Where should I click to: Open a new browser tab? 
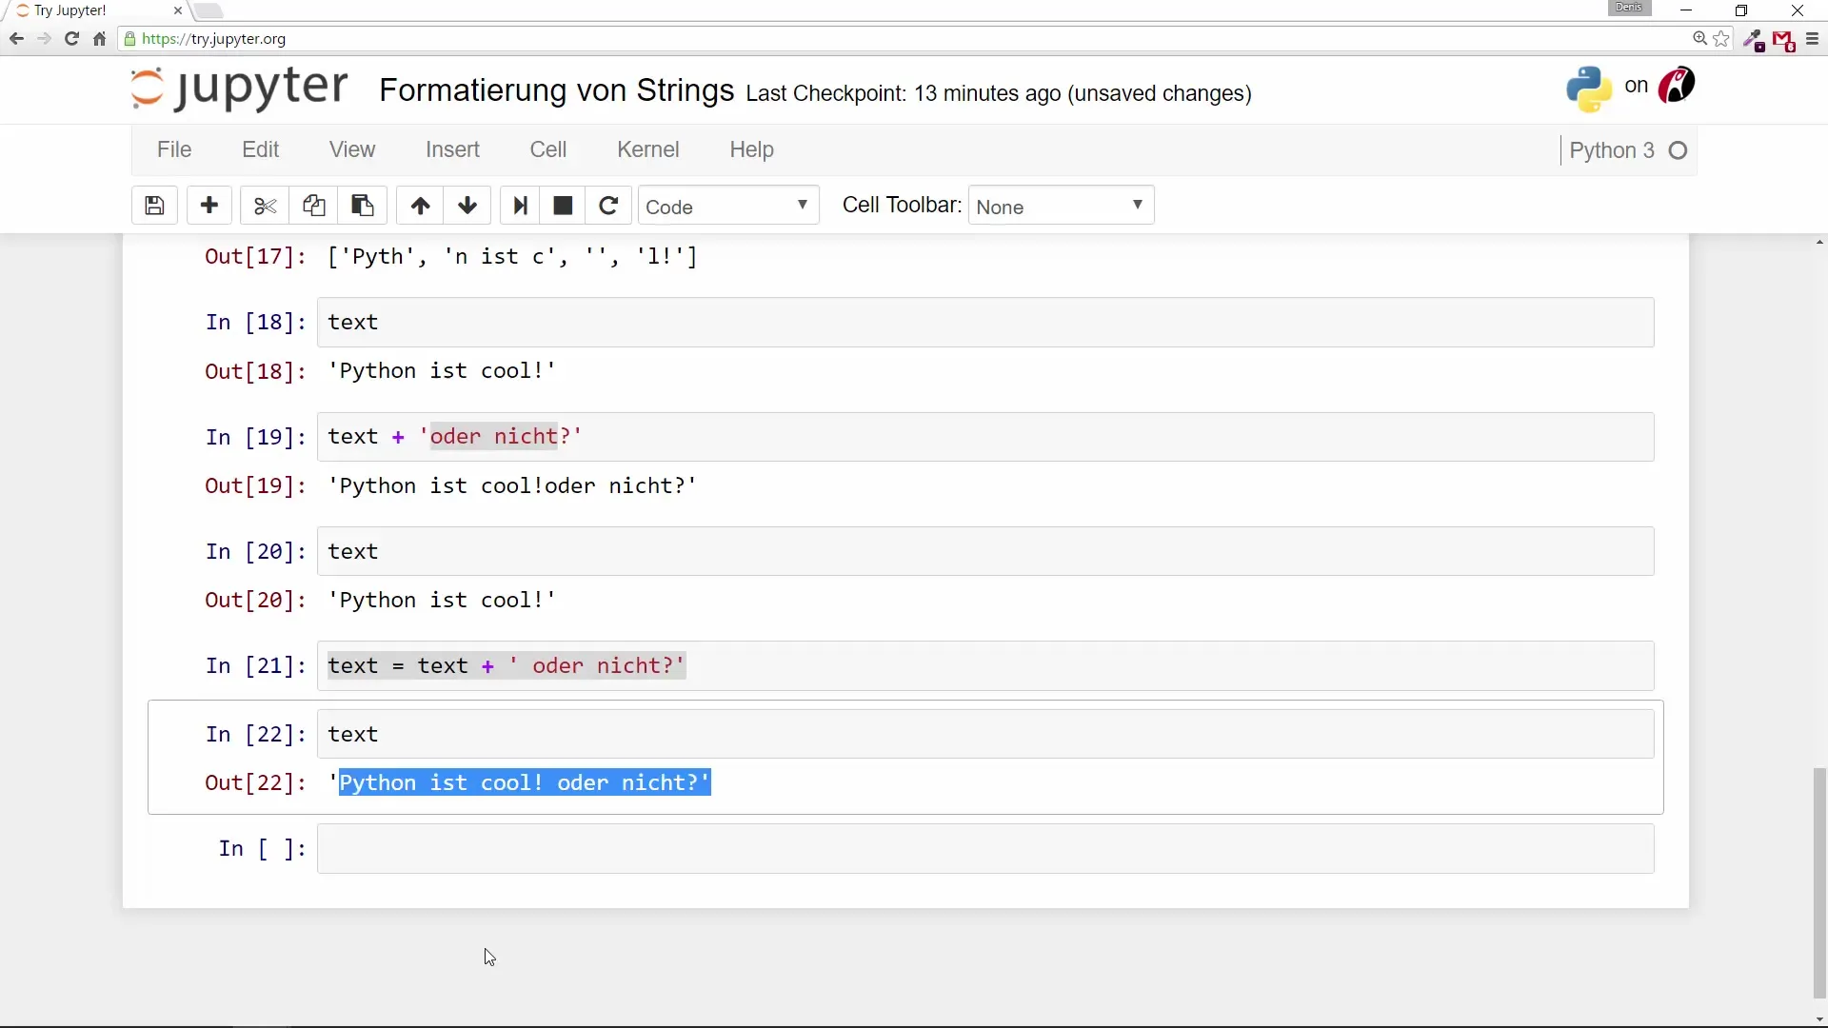click(209, 11)
